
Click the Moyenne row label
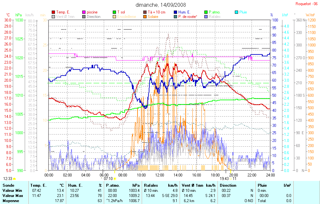coord(11,201)
